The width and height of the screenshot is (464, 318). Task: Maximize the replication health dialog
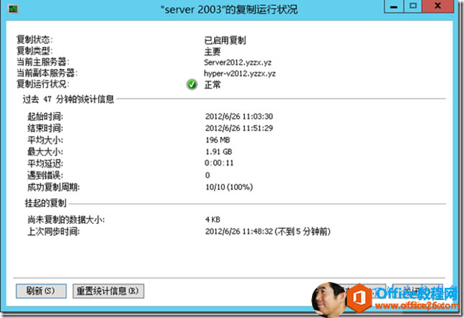tap(413, 6)
